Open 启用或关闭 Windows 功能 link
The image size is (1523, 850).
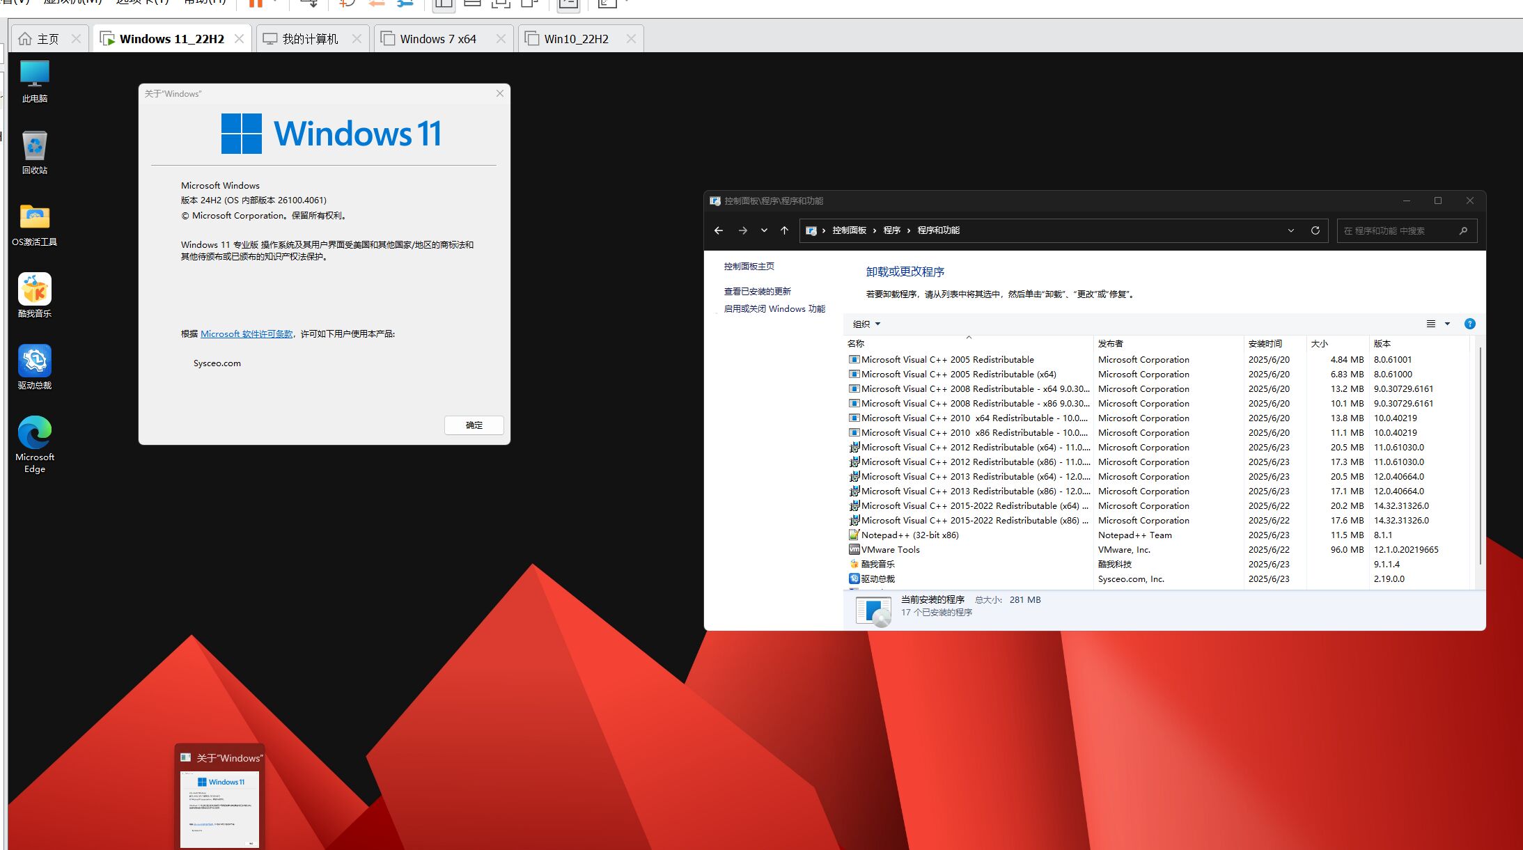tap(774, 308)
